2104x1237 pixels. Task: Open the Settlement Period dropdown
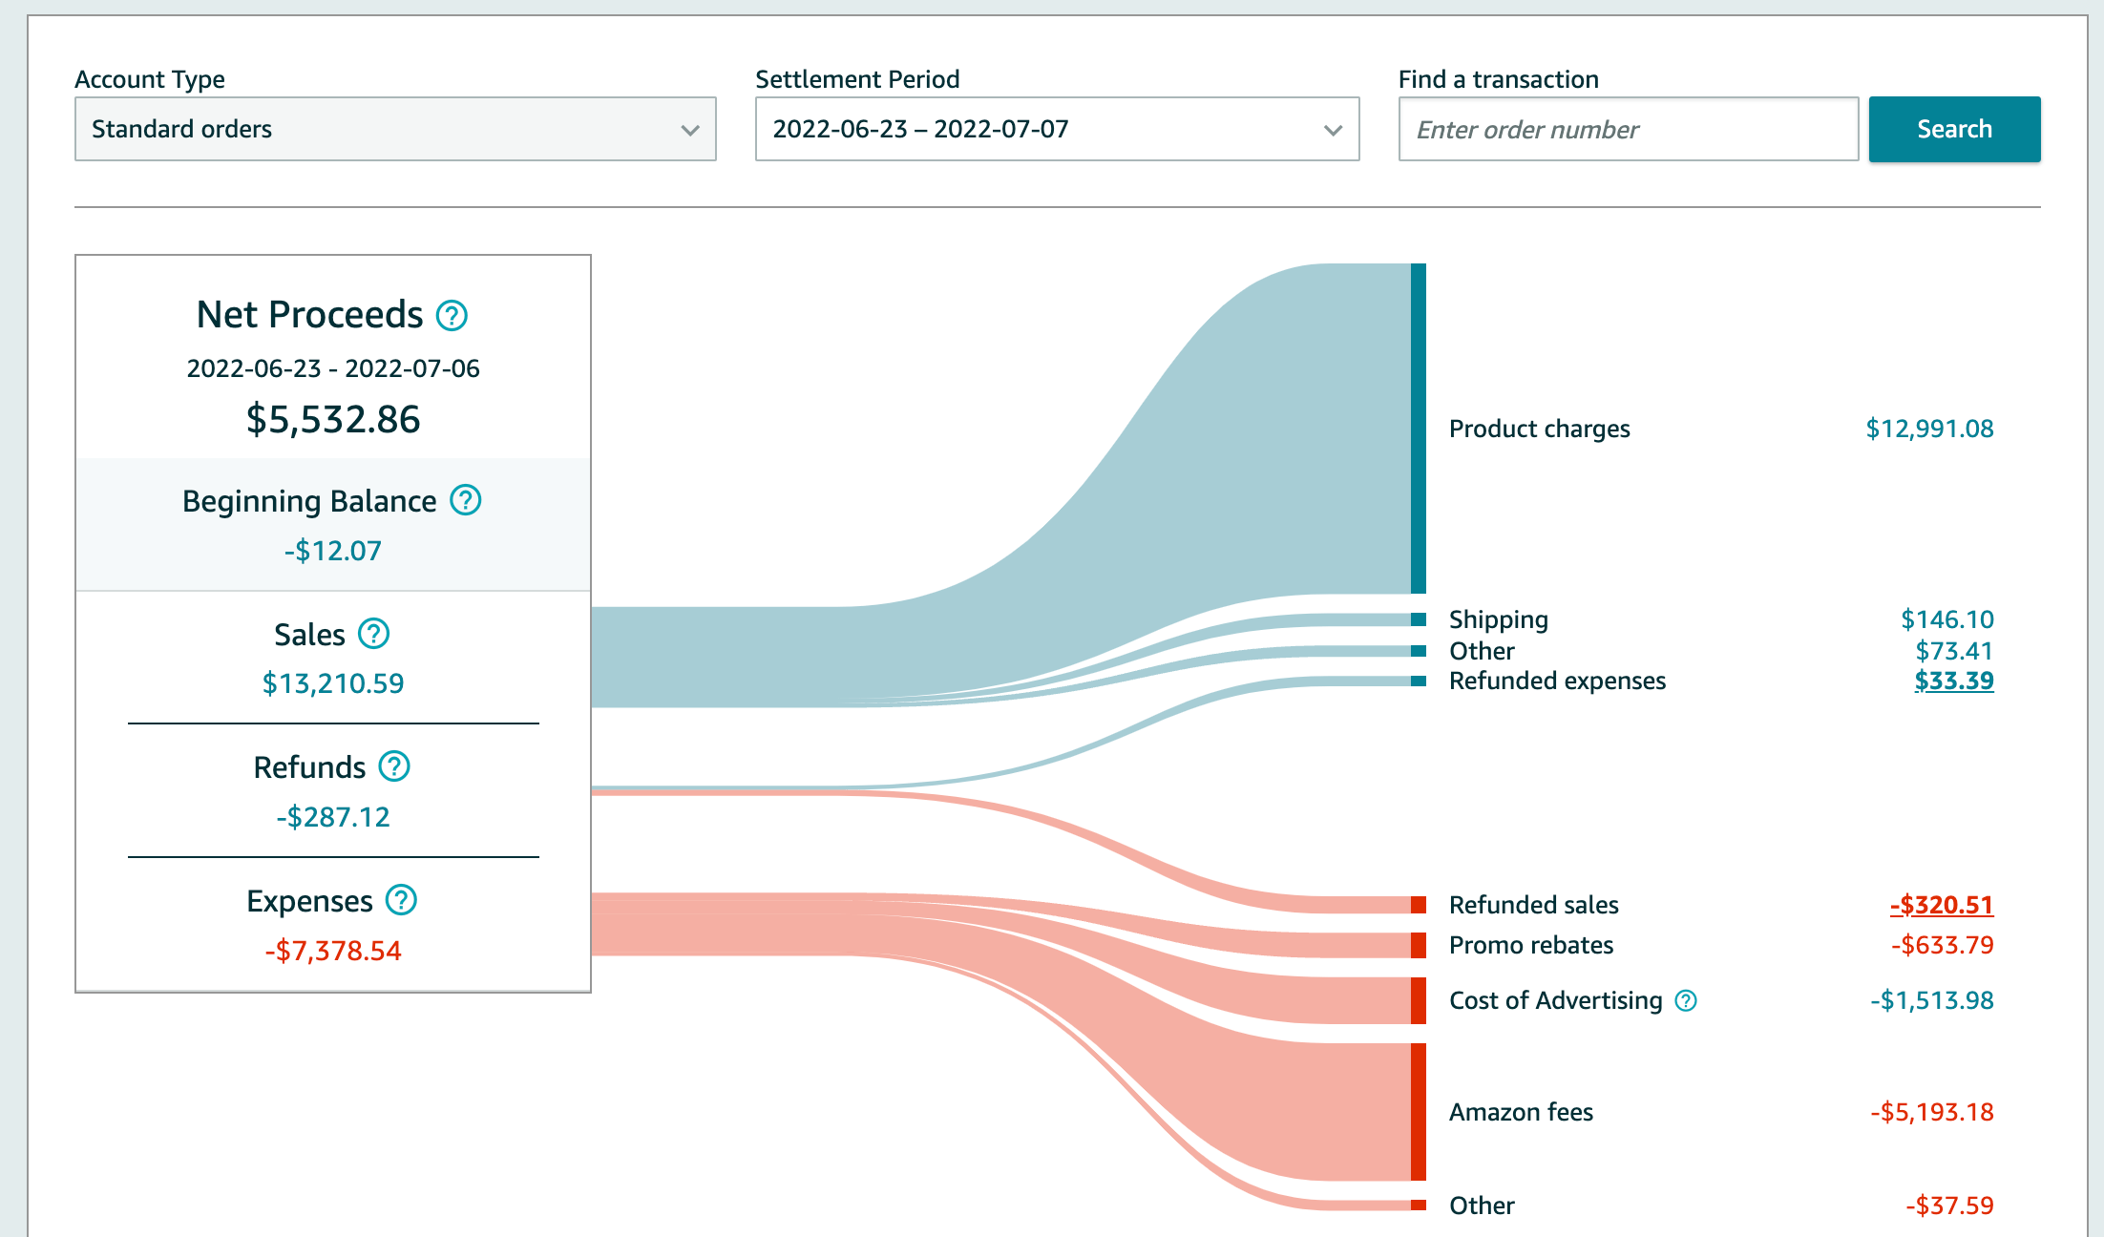coord(1056,129)
